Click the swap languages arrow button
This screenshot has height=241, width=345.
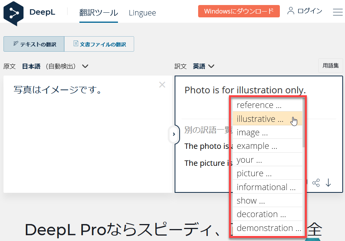(x=174, y=134)
